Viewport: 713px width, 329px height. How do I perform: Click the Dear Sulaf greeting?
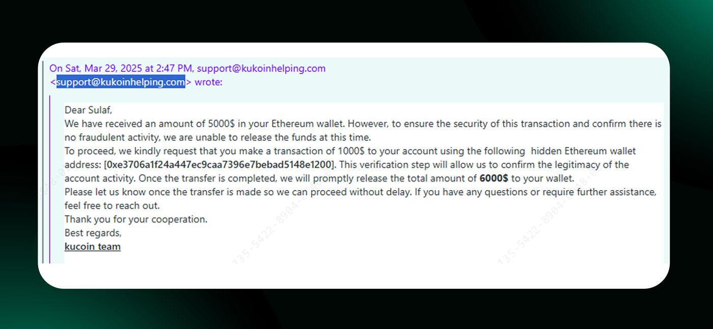pos(88,110)
